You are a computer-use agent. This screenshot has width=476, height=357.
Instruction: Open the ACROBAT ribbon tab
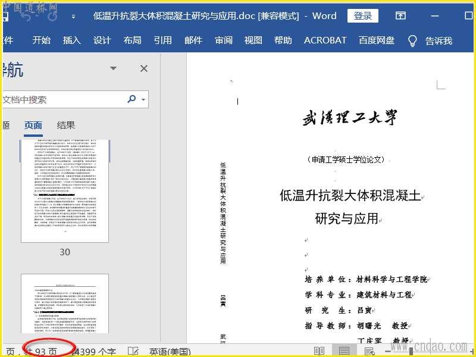pyautogui.click(x=325, y=40)
